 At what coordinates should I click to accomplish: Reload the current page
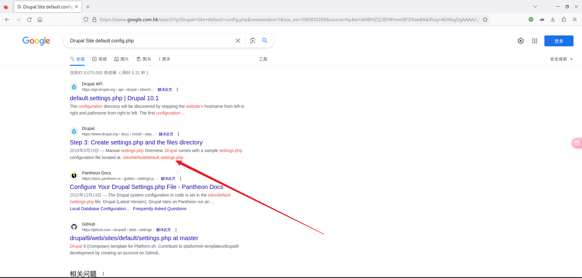[x=29, y=20]
